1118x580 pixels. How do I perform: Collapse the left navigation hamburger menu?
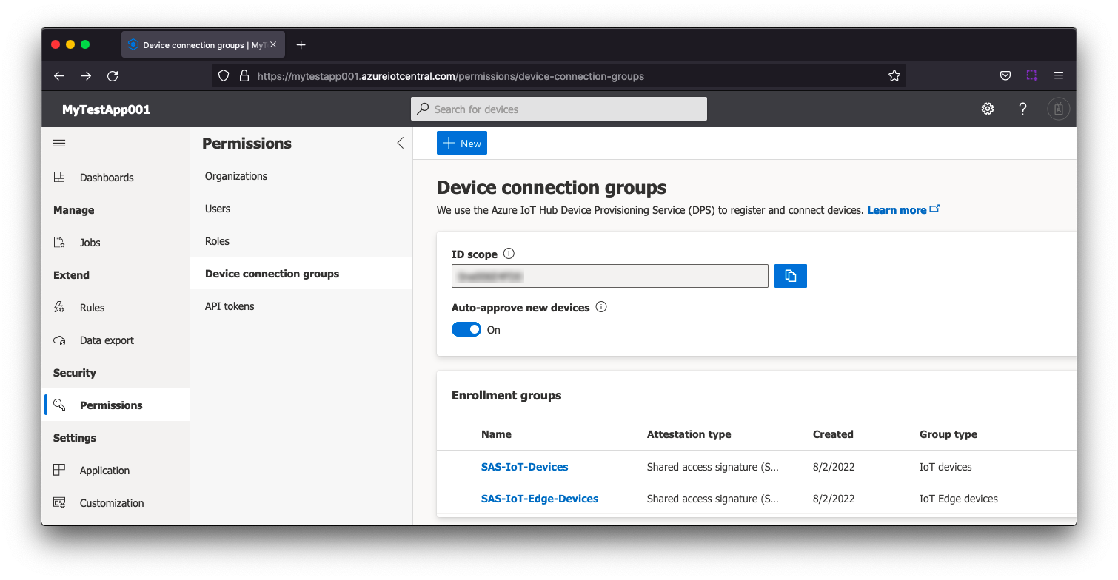coord(59,144)
